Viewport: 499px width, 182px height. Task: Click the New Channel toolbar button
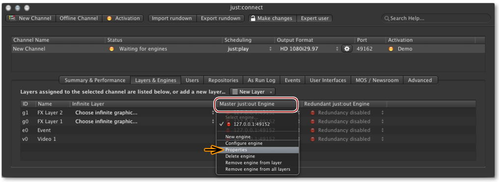(x=31, y=19)
